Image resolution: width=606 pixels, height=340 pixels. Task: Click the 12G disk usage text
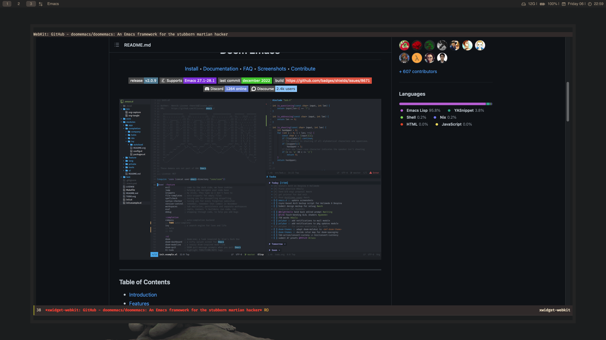coord(532,4)
